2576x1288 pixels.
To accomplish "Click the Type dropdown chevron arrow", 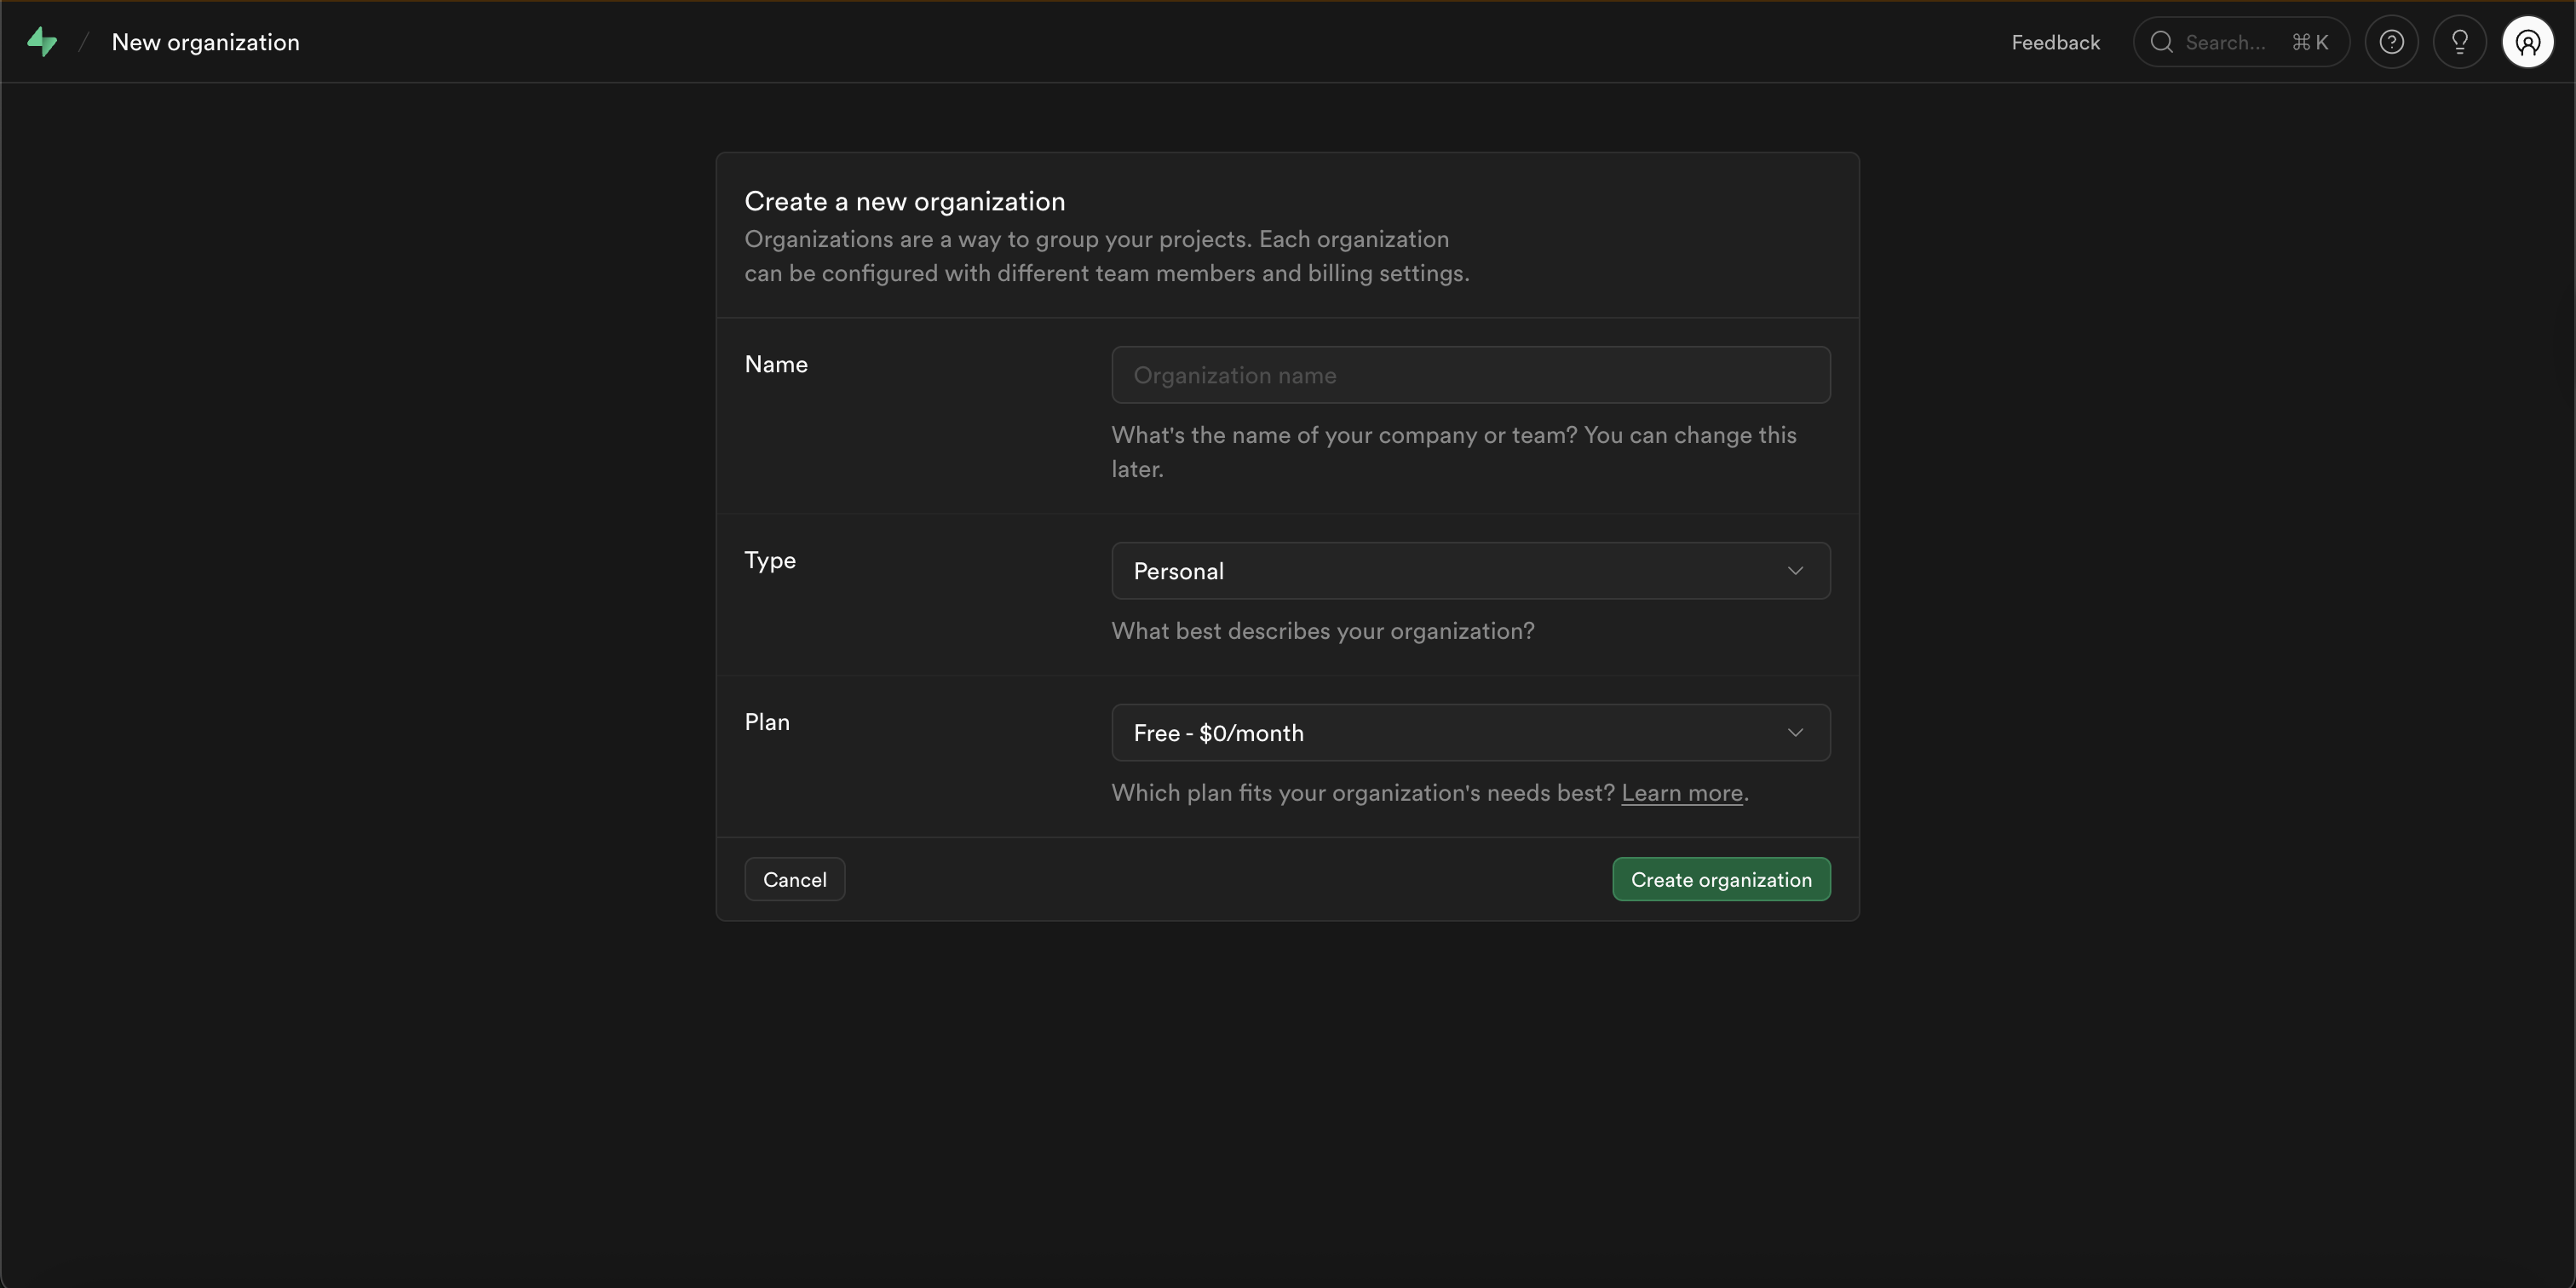I will click(x=1795, y=571).
